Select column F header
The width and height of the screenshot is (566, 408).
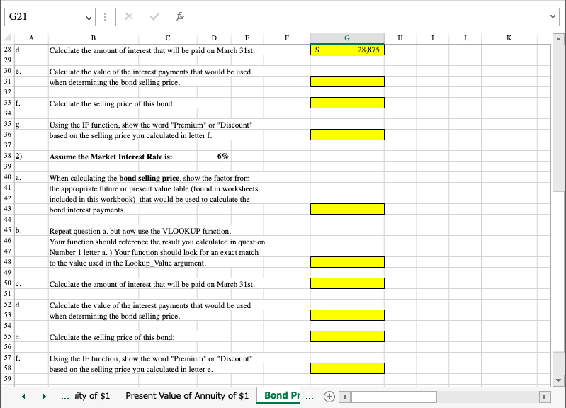(x=287, y=38)
